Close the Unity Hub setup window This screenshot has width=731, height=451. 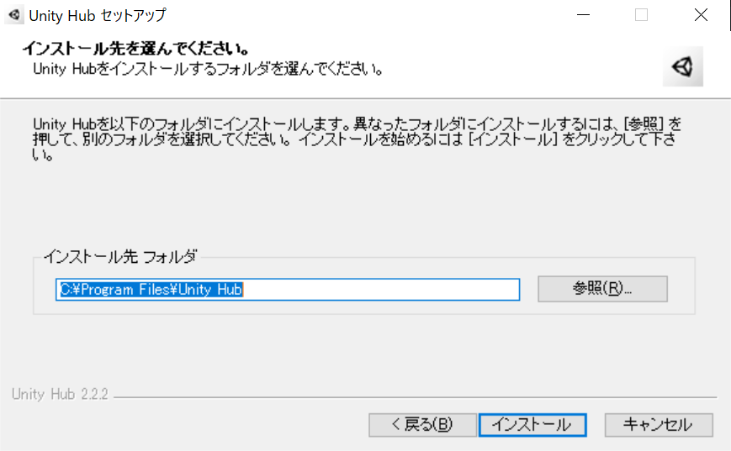(x=701, y=15)
